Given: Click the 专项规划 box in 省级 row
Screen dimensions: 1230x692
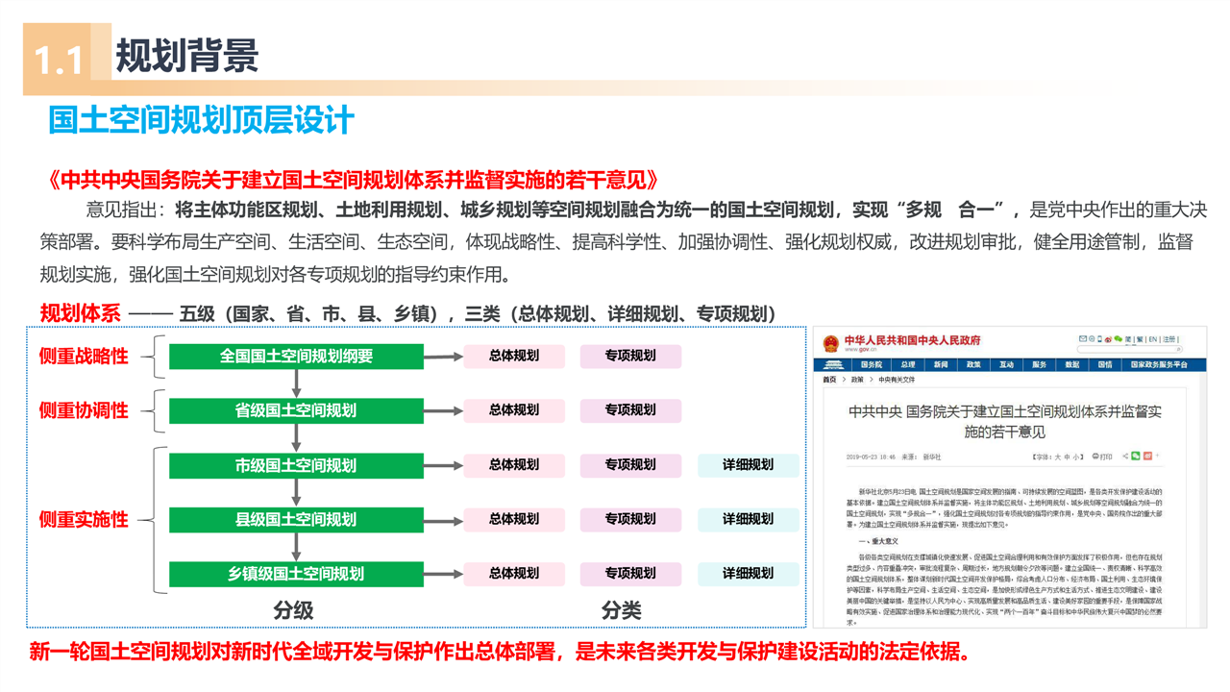Looking at the screenshot, I should [x=630, y=410].
